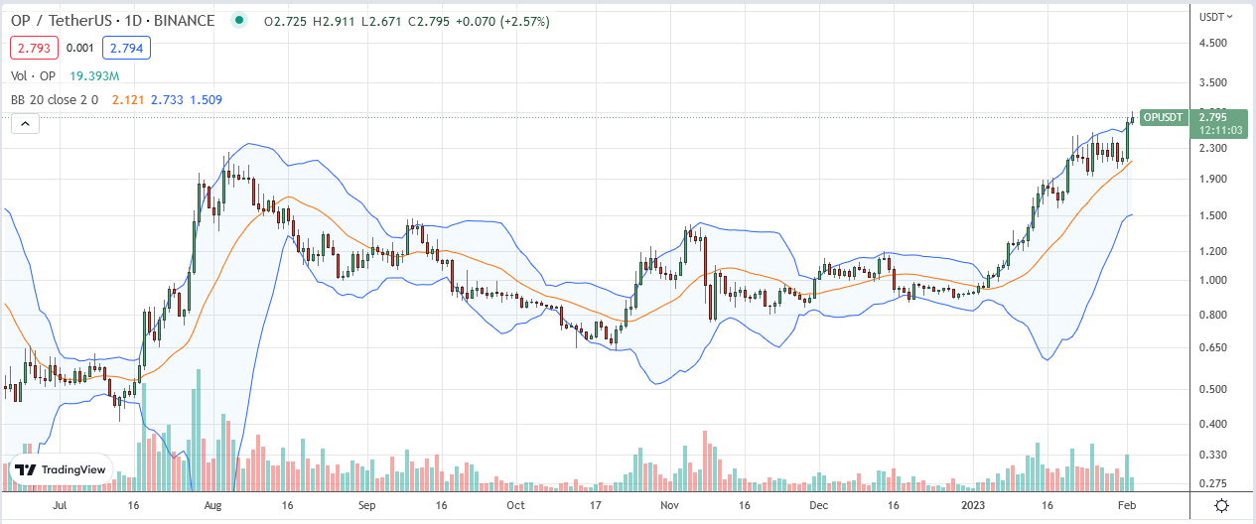Open the chart settings gear icon
Screen dimensions: 1256x524
[x=1222, y=505]
